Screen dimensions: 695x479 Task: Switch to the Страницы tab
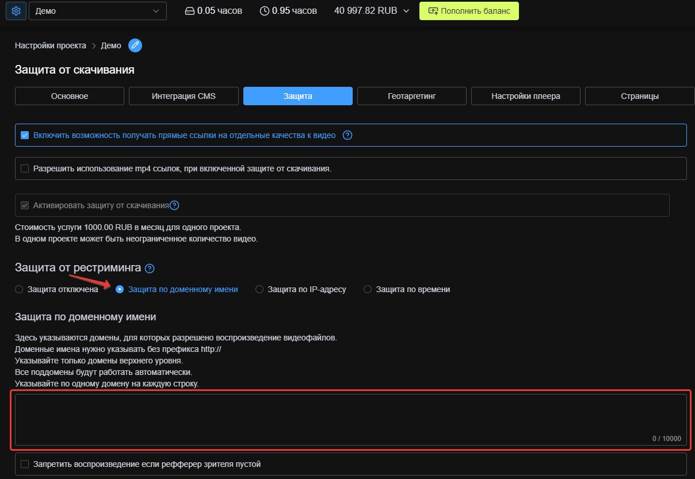(640, 96)
